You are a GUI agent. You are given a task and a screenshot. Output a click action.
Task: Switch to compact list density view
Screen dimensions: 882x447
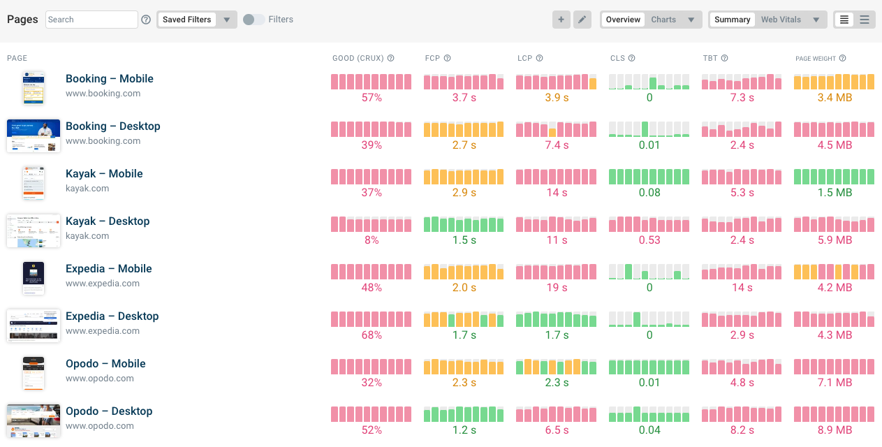coord(844,20)
